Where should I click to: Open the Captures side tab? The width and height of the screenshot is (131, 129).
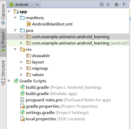click(3, 14)
